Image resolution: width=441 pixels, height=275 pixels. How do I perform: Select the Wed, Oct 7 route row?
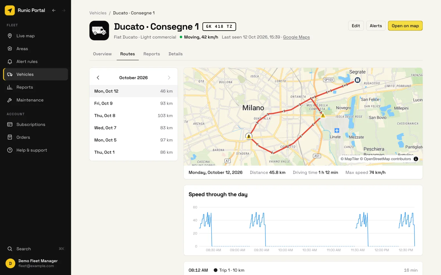tap(133, 128)
